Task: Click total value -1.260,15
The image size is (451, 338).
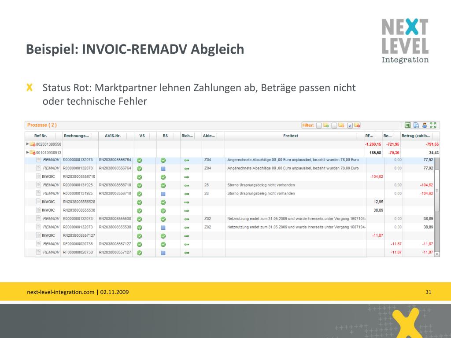Action: pos(373,144)
